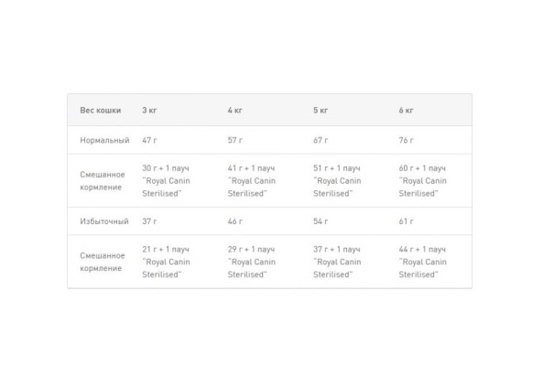Click the '60 г + 1 пауч' cell
The height and width of the screenshot is (366, 543).
click(422, 181)
